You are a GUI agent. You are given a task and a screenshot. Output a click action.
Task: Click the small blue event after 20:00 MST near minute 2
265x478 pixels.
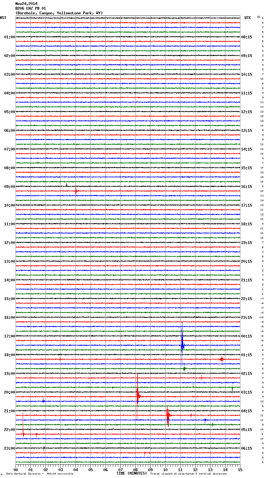(x=44, y=401)
